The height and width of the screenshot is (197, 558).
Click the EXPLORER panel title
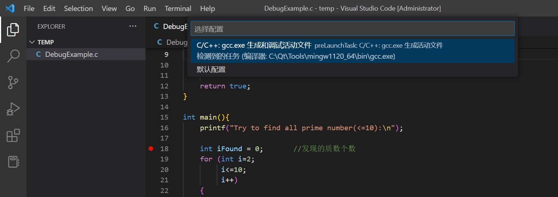[x=51, y=26]
